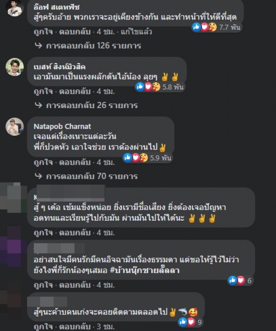Open reactions on the 5.8 พัน comment

[160, 87]
